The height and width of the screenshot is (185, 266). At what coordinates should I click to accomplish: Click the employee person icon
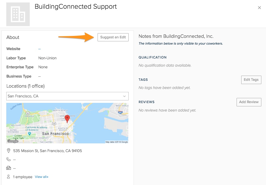(x=8, y=177)
